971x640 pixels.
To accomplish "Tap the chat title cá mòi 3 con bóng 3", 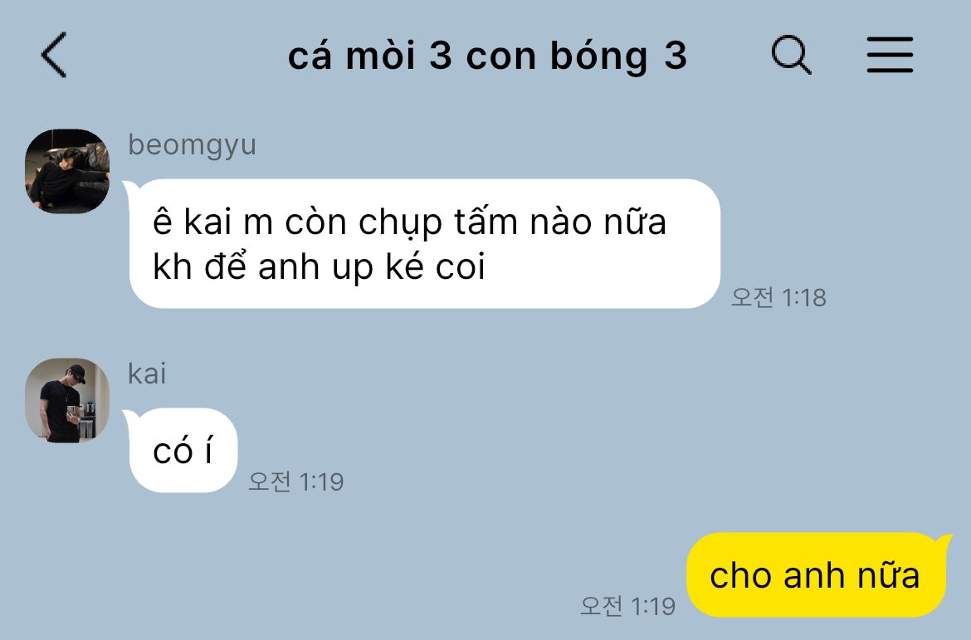I will 487,56.
